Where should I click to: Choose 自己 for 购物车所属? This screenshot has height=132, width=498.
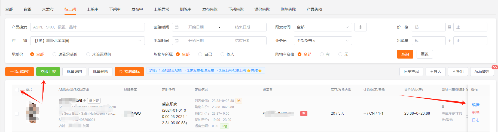[x=200, y=54]
